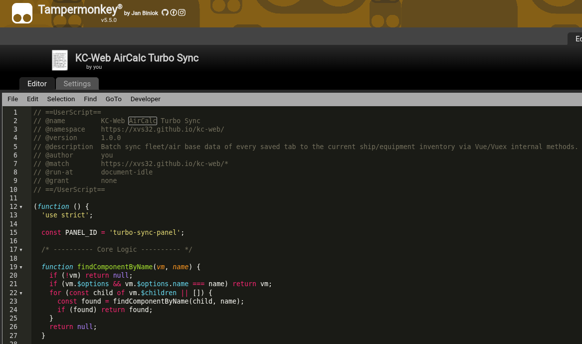This screenshot has height=344, width=582.
Task: Open the Selection menu
Action: (x=61, y=99)
